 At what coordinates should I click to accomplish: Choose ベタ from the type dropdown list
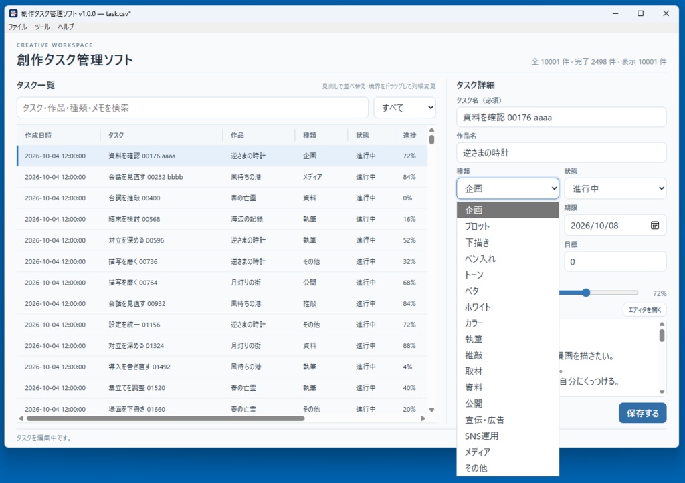[508, 291]
